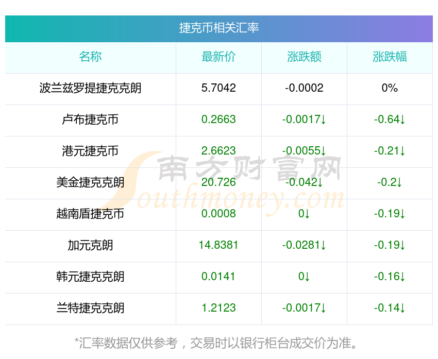Screen dimensions: 438x359
Task: Select the 最新价 column header
Action: (x=218, y=57)
